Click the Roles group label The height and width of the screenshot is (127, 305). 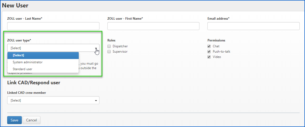(x=111, y=40)
